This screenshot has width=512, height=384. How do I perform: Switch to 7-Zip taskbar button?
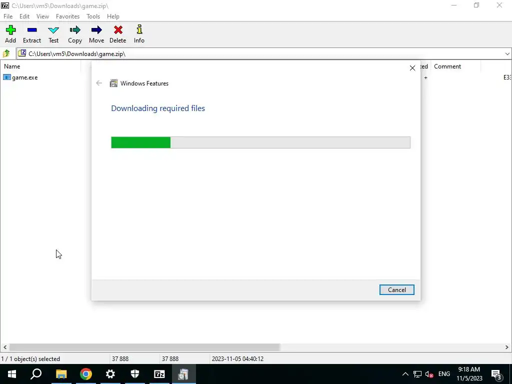(x=159, y=374)
